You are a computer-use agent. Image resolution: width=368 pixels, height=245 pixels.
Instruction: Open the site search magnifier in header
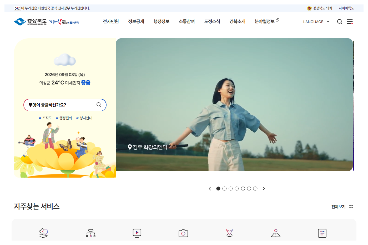340,22
